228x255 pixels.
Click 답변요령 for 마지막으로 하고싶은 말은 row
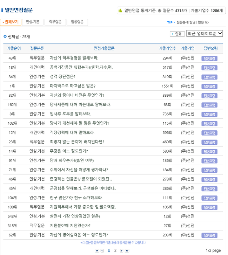coord(209,87)
